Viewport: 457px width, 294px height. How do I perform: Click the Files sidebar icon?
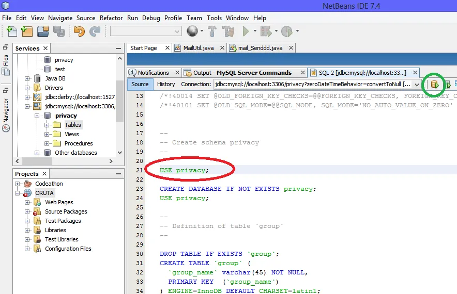(x=6, y=72)
